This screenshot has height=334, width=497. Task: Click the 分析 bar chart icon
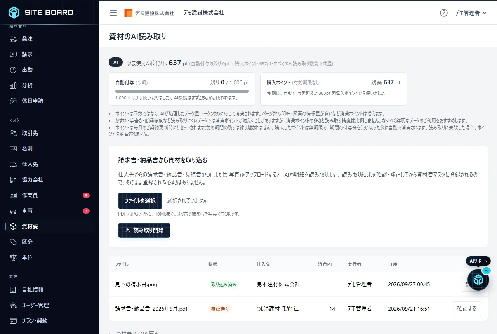[x=13, y=85]
